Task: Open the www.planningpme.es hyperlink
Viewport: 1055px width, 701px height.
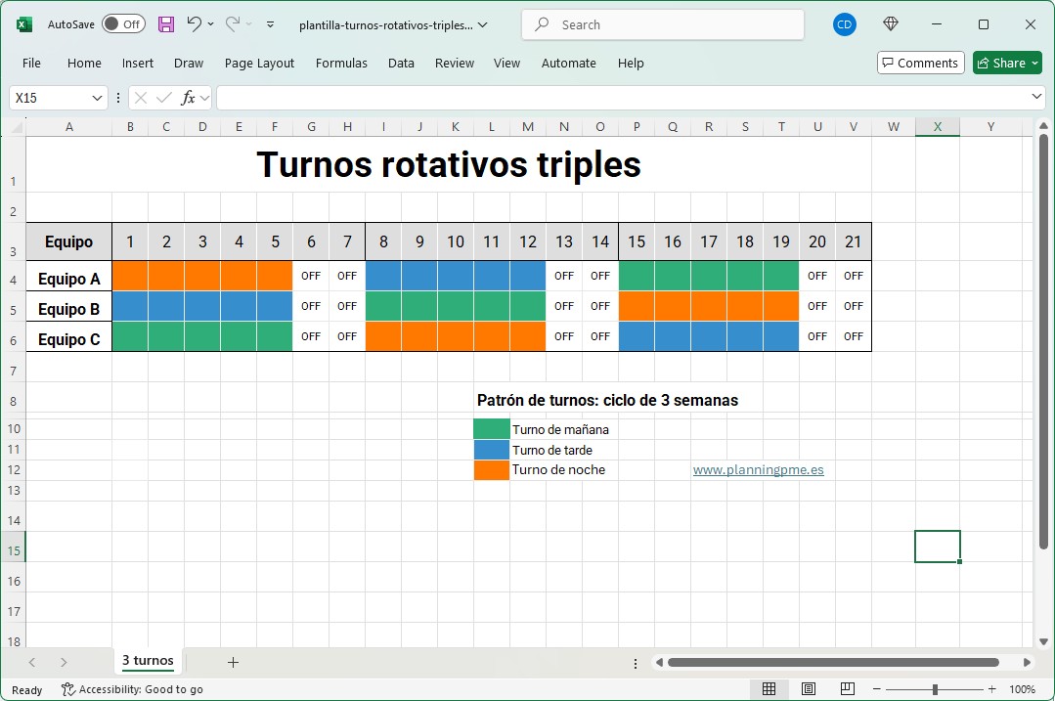Action: point(758,469)
